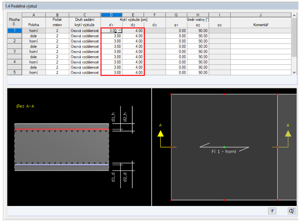Image resolution: width=301 pixels, height=221 pixels.
Task: Open 'Osová vzdálenost' cell in surface 5 horní row
Action: (85, 73)
